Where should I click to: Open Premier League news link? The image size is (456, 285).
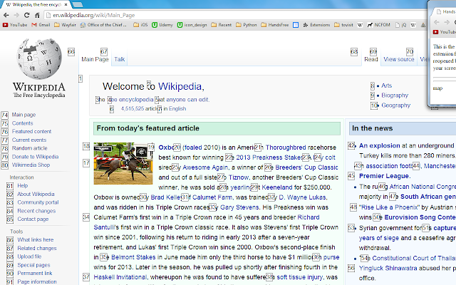point(385,176)
